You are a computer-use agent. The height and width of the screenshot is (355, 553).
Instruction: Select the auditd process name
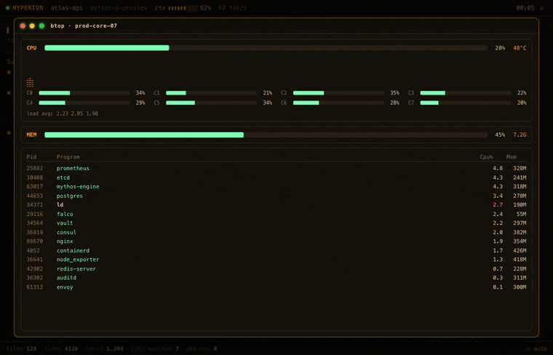pyautogui.click(x=66, y=278)
